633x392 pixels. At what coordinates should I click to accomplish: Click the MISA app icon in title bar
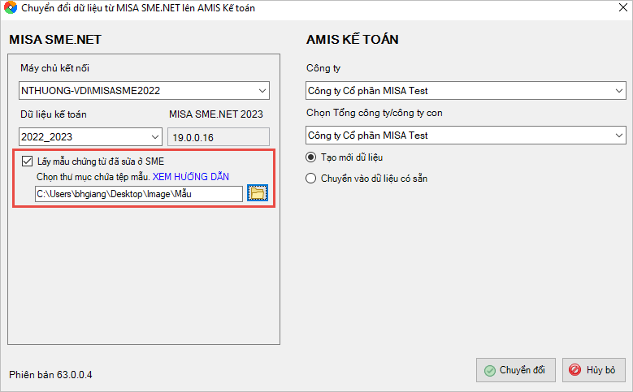(x=11, y=7)
